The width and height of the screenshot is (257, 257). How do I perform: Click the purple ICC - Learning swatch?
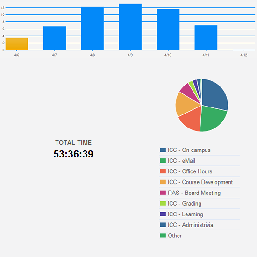163,214
